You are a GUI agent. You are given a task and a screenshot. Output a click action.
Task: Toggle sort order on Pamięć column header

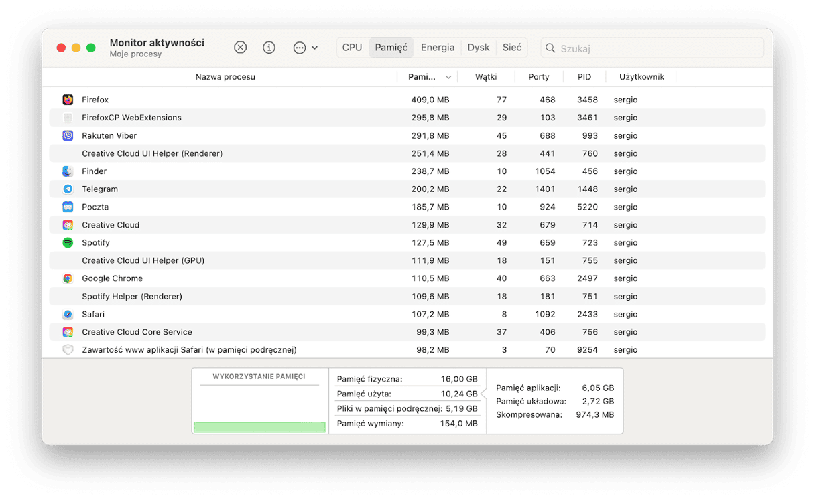pos(428,77)
